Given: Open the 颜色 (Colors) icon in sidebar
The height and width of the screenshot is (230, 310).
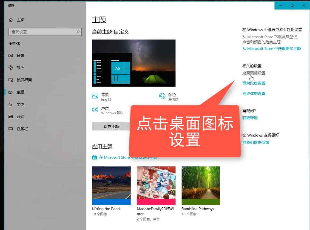Looking at the screenshot, I should [11, 67].
